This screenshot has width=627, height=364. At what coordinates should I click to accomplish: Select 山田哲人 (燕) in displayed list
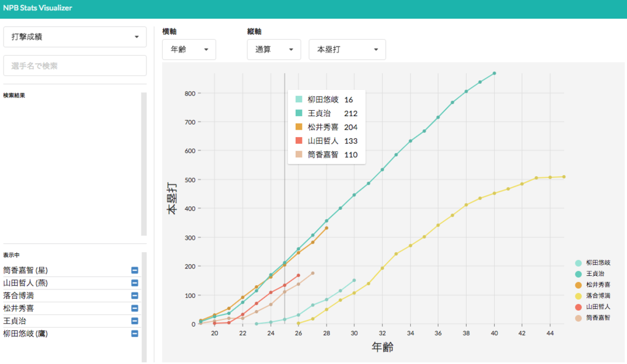click(26, 283)
